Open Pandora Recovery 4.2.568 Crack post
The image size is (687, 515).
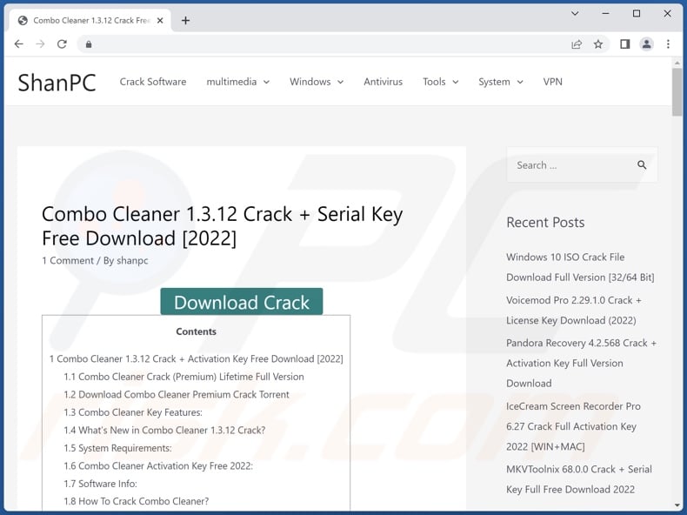tap(581, 363)
